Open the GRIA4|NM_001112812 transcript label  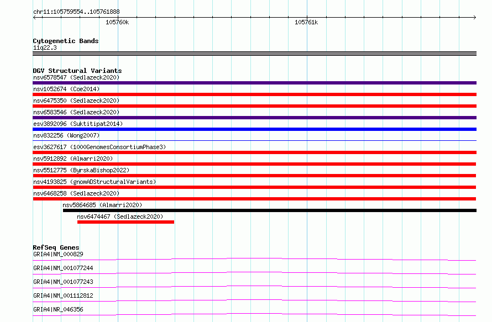(63, 295)
